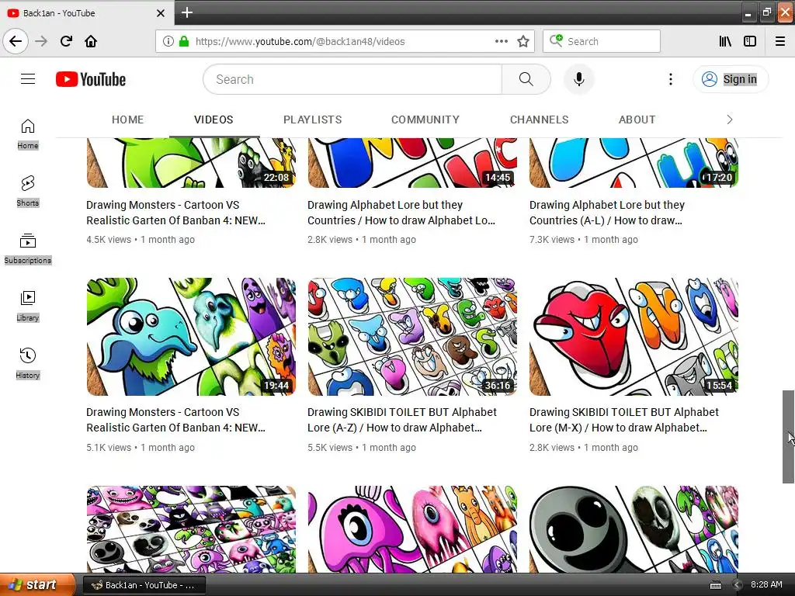This screenshot has height=596, width=795.
Task: Play the 14:45 colorful letters thumbnail
Action: click(x=412, y=163)
